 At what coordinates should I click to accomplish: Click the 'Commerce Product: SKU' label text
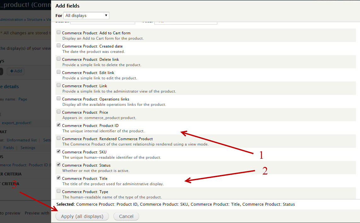pyautogui.click(x=84, y=152)
